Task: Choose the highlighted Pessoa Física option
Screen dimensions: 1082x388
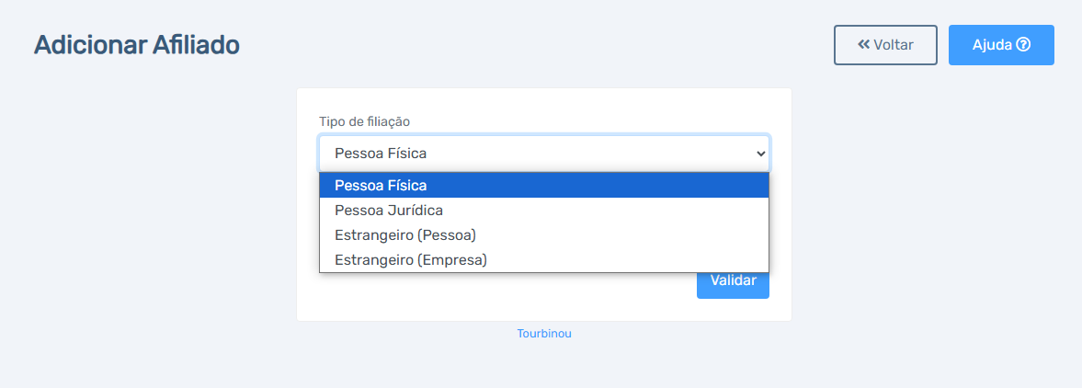Action: [x=544, y=185]
